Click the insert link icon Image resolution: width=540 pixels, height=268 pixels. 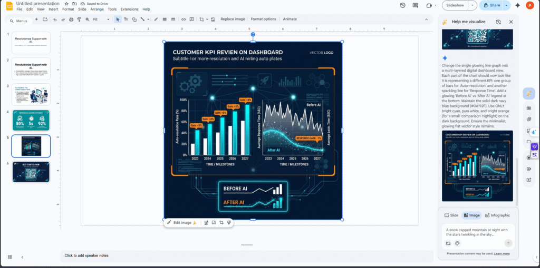[184, 19]
